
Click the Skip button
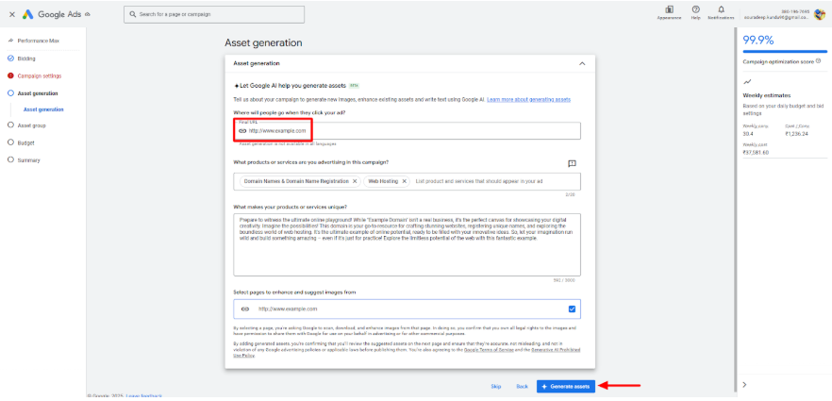click(x=496, y=387)
